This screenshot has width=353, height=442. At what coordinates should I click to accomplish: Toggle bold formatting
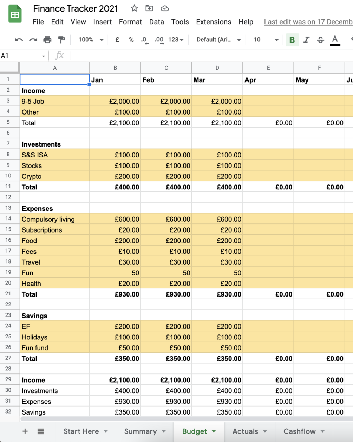pos(292,40)
